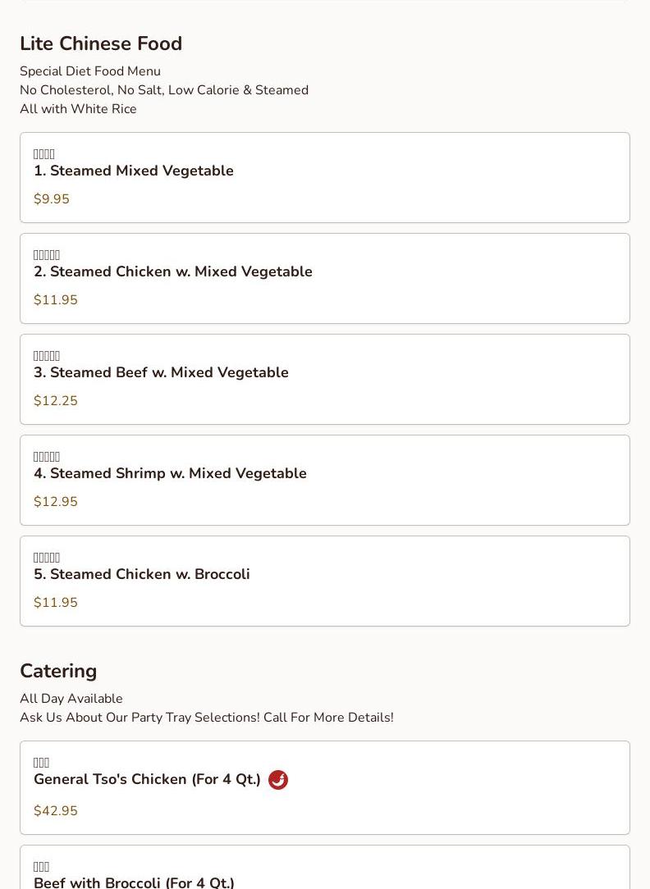Click the $11.95 price under Steamed Chicken w. Broccoli
This screenshot has width=650, height=889.
[x=56, y=603]
